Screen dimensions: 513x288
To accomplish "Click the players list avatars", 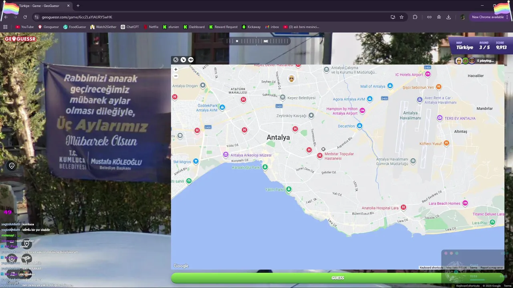I will pos(465,61).
